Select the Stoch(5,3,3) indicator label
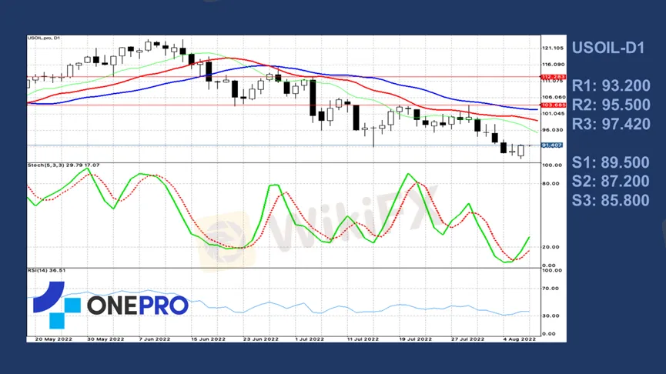Image resolution: width=666 pixels, height=374 pixels. (x=64, y=165)
